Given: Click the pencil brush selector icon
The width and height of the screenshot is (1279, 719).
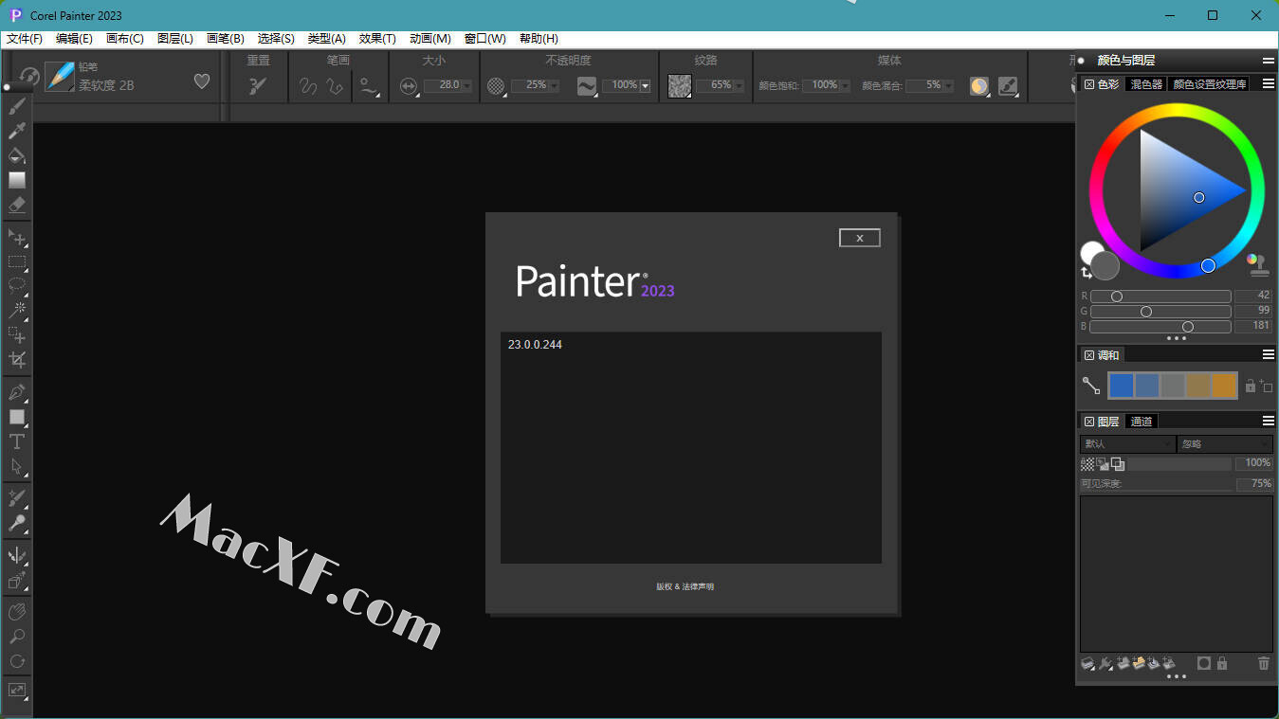Looking at the screenshot, I should point(59,77).
